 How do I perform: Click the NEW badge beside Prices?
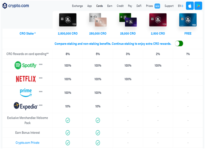(157, 6)
